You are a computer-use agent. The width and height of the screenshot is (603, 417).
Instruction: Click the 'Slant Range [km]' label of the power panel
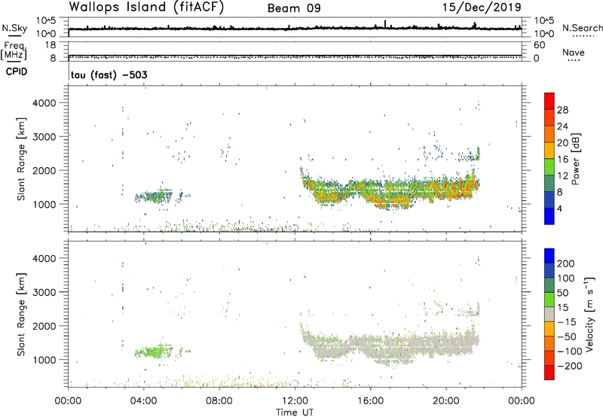(21, 159)
